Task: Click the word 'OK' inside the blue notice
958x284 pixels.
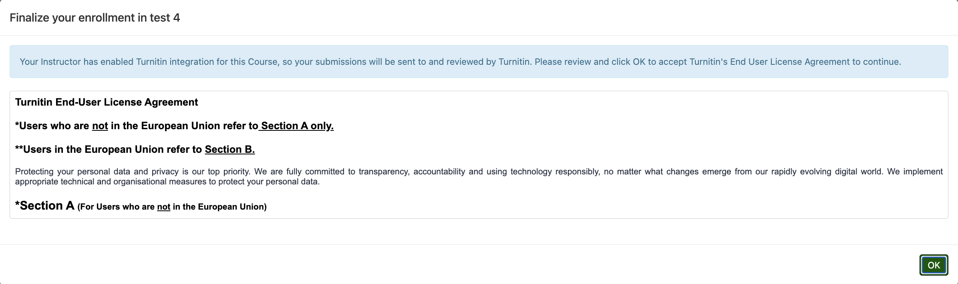Action: coord(639,62)
